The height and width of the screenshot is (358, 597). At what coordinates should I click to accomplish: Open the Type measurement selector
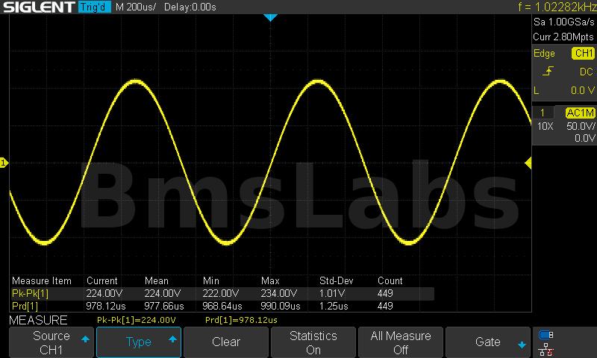(x=139, y=342)
